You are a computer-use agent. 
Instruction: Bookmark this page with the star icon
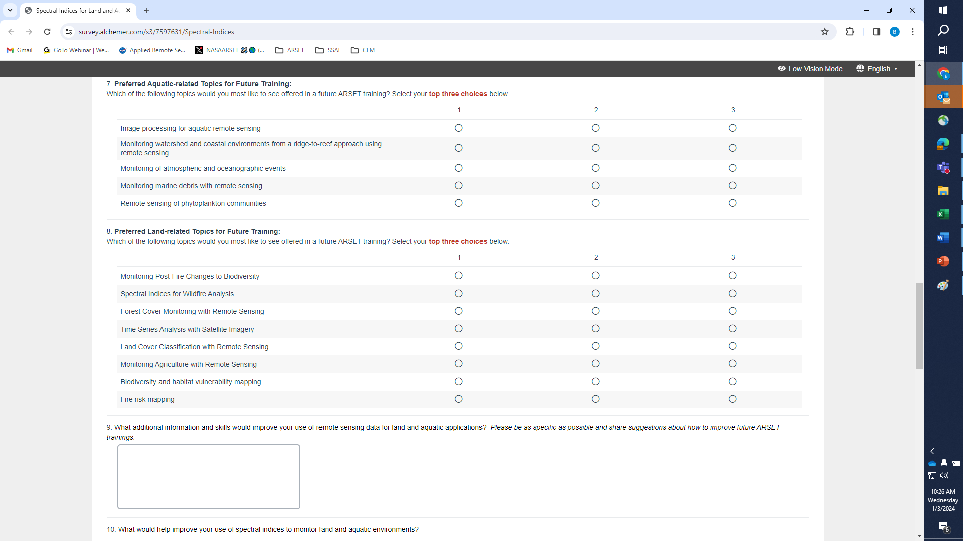pos(825,32)
